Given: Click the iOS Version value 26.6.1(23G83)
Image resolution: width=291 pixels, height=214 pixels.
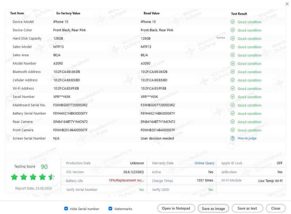Looking at the screenshot, I should click(x=134, y=172).
